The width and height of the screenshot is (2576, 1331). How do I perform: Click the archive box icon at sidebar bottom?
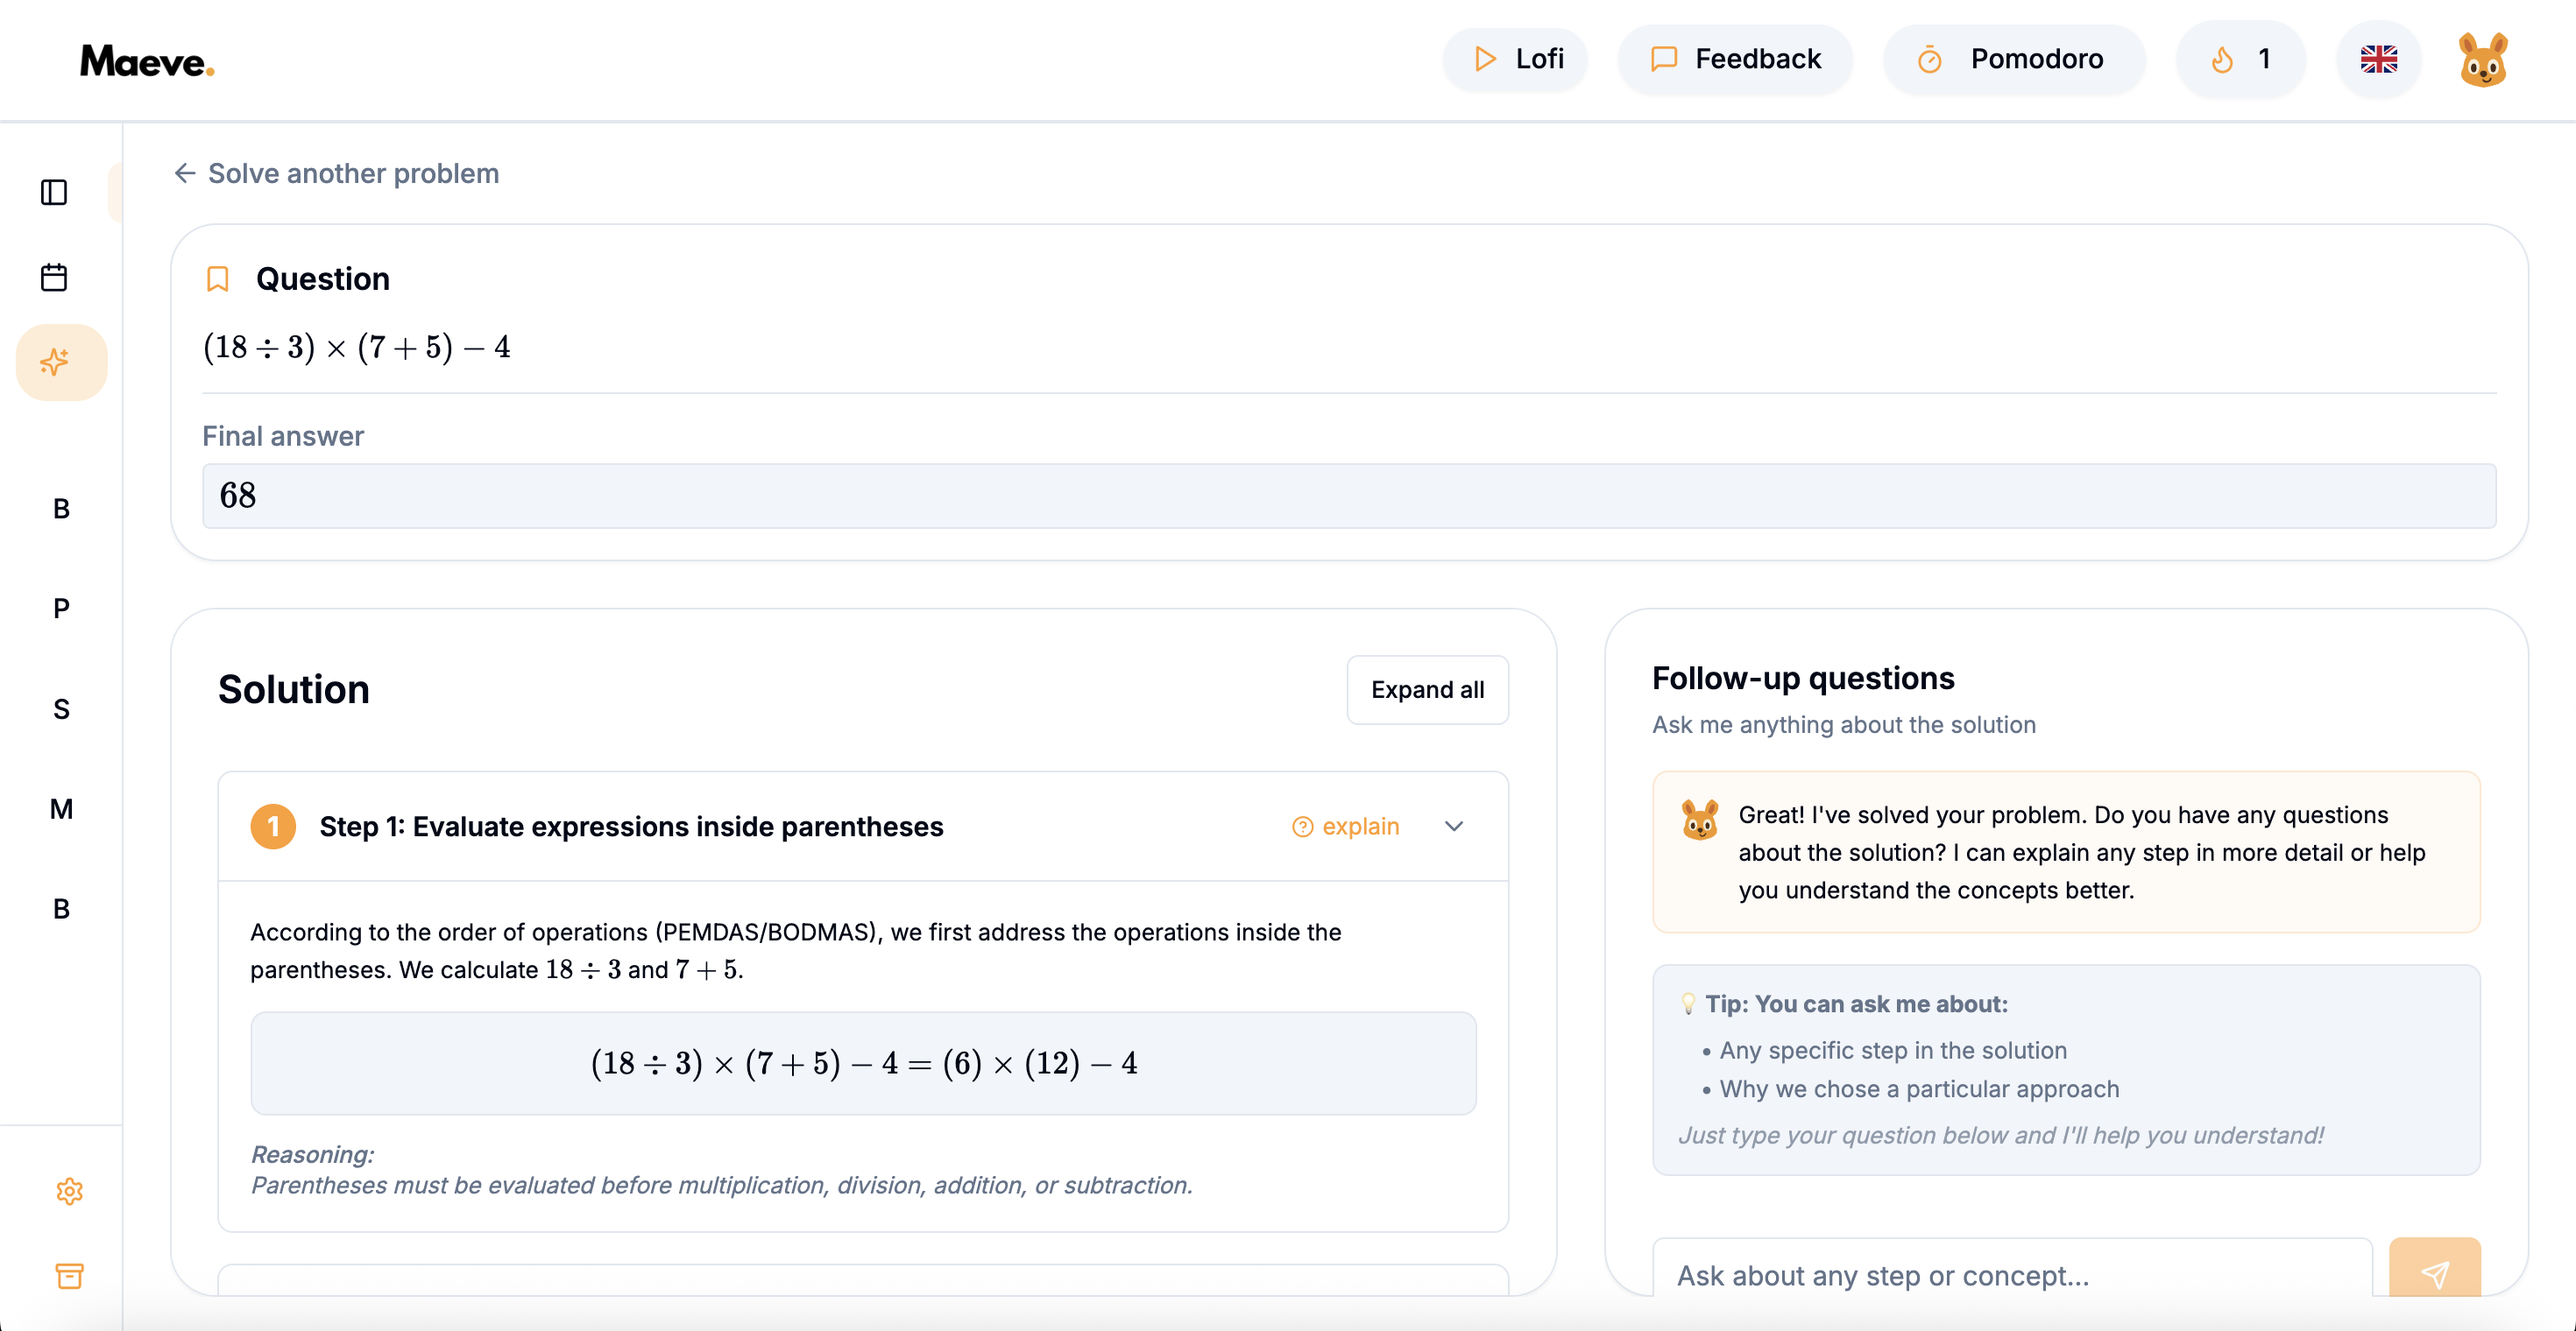[69, 1276]
